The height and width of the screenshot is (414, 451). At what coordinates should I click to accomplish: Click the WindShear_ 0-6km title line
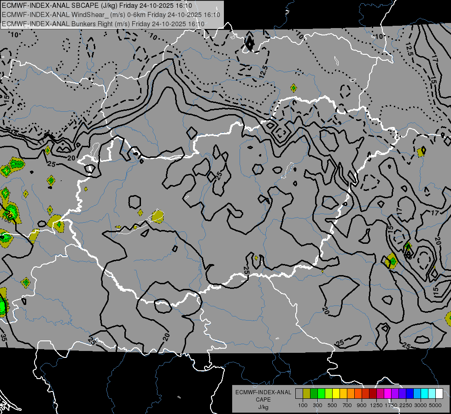pyautogui.click(x=111, y=15)
